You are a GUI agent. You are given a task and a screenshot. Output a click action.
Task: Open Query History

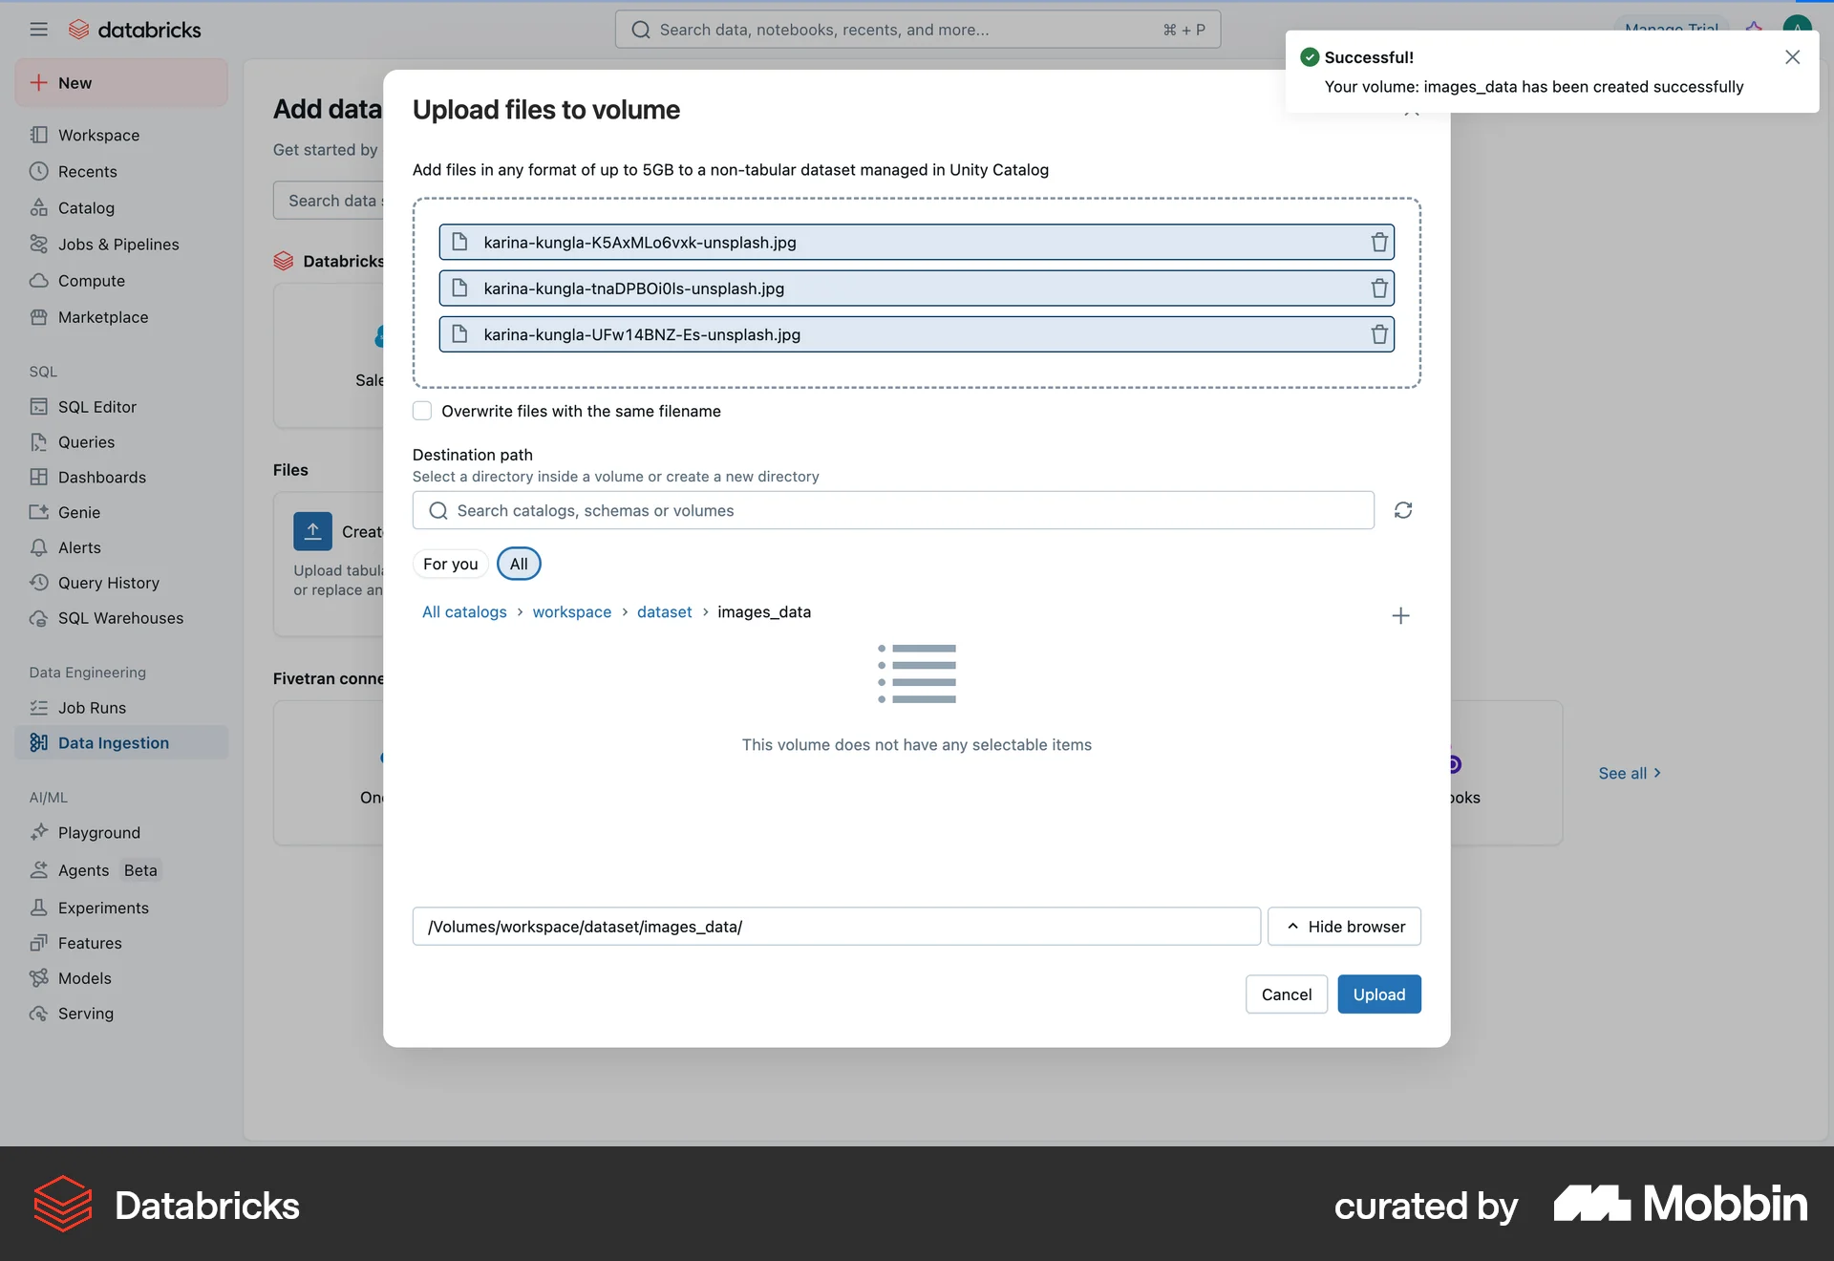coord(108,583)
